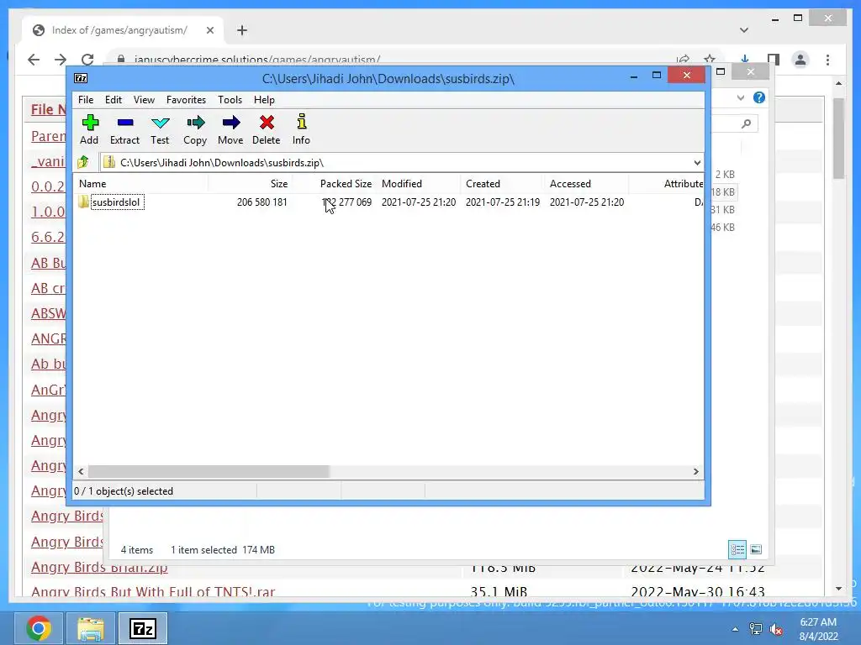861x645 pixels.
Task: Expand the Explorer ribbon chevron
Action: 740,97
